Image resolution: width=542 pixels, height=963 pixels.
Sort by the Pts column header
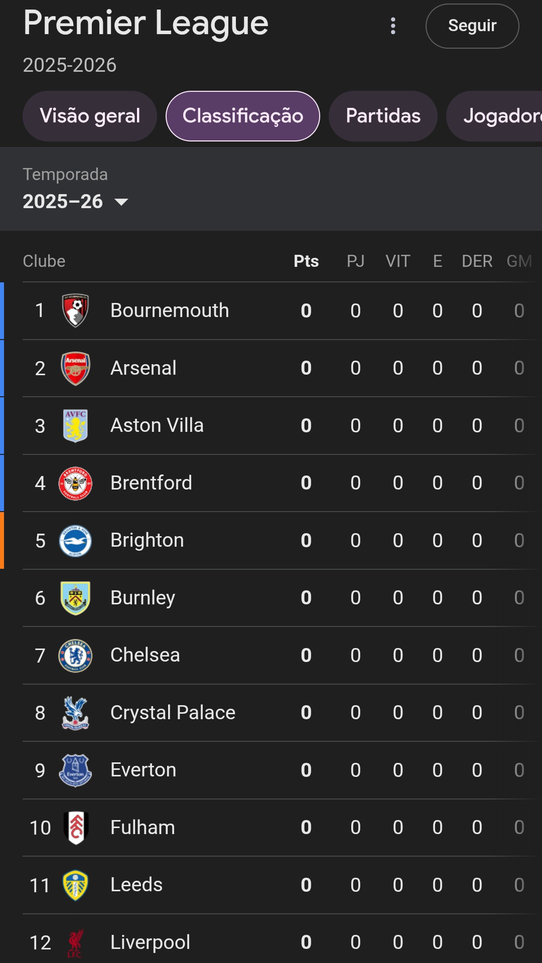pyautogui.click(x=306, y=261)
